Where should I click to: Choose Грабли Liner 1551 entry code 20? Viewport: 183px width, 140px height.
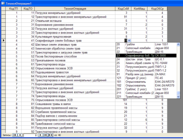pyautogui.click(x=146, y=44)
